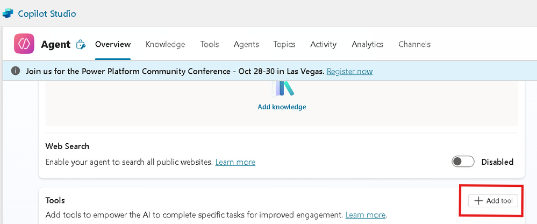
Task: Open the Knowledge tab
Action: point(165,44)
